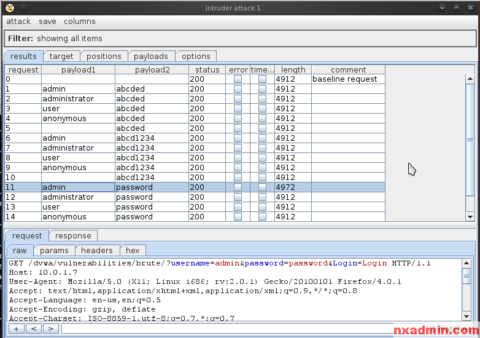Screen dimensions: 480x338
Task: Sort by the length column header
Action: coord(293,69)
